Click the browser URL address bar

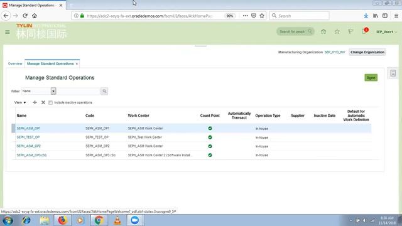(149, 16)
